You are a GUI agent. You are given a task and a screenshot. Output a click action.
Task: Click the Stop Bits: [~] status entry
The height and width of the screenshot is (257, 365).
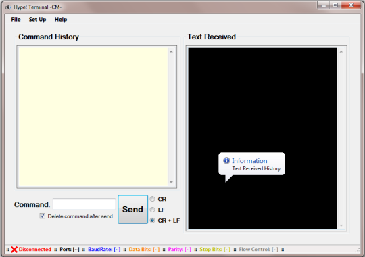click(x=215, y=249)
